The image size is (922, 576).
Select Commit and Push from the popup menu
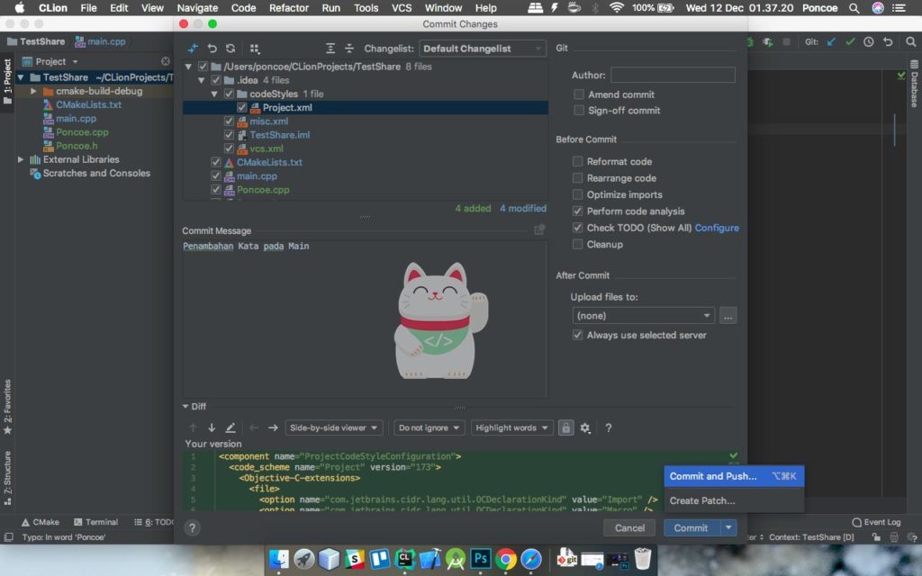(x=734, y=476)
